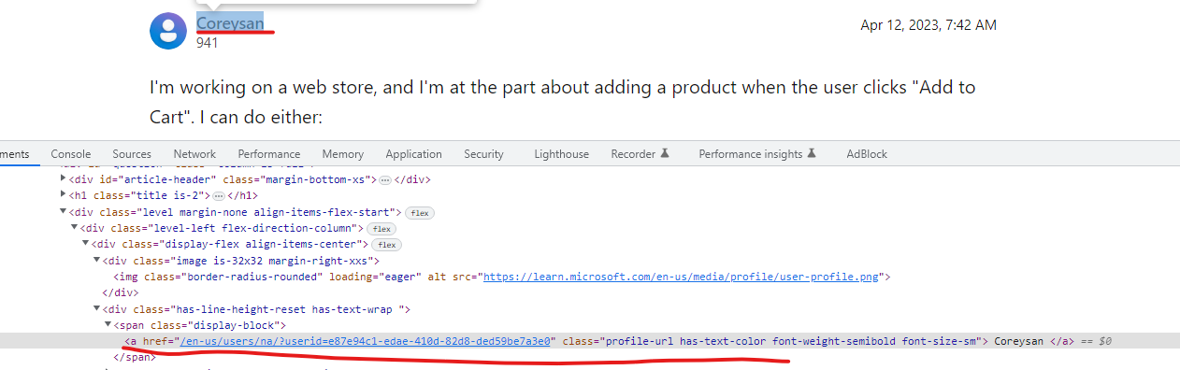Toggle flex badge on display-flex align-items-center div
1180x370 pixels.
pos(386,245)
